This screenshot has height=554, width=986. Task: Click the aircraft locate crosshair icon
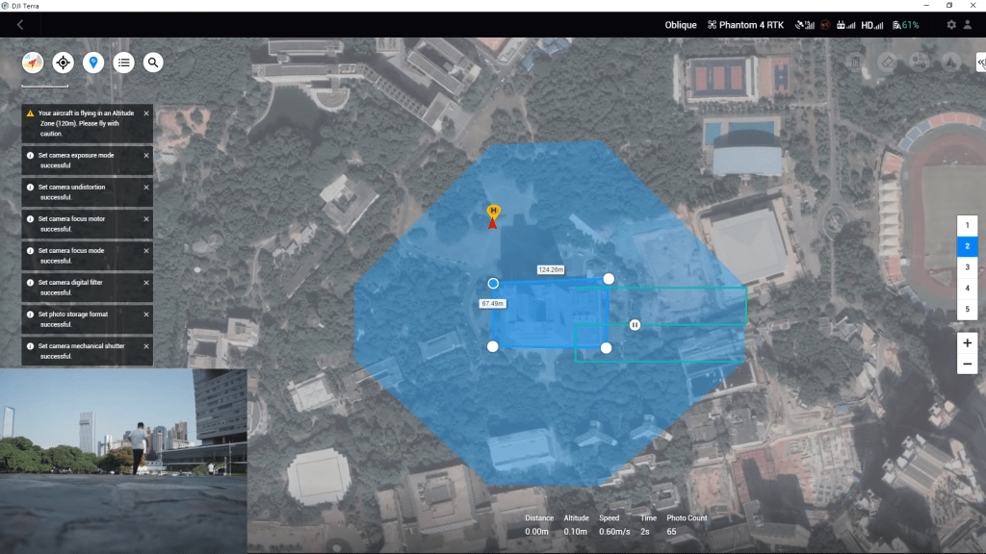pos(64,63)
